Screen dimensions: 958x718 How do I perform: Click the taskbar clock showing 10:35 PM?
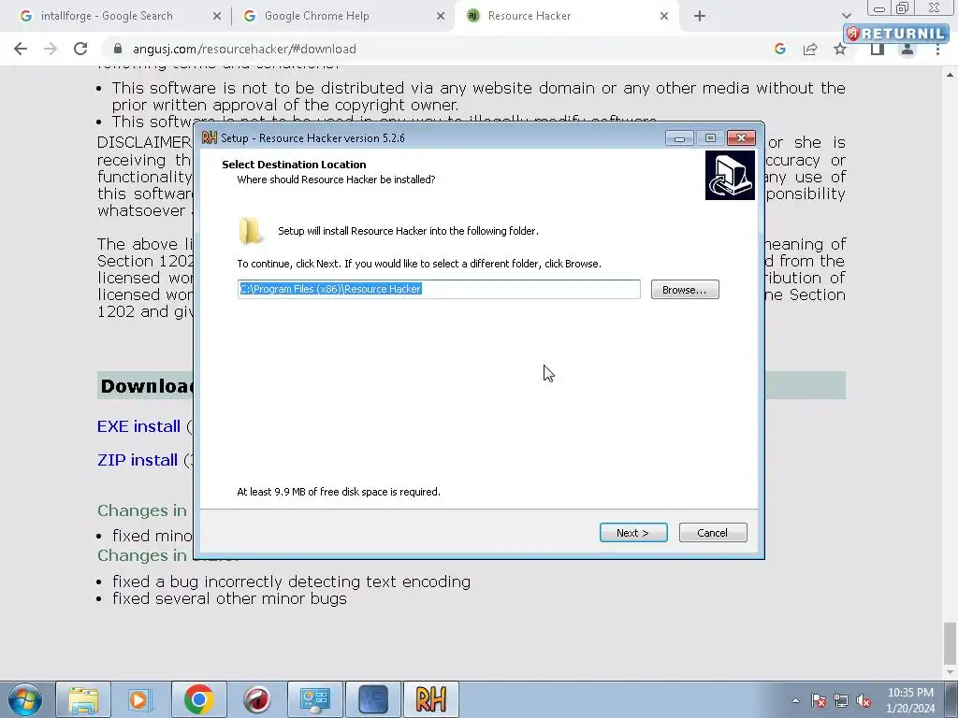click(x=910, y=700)
